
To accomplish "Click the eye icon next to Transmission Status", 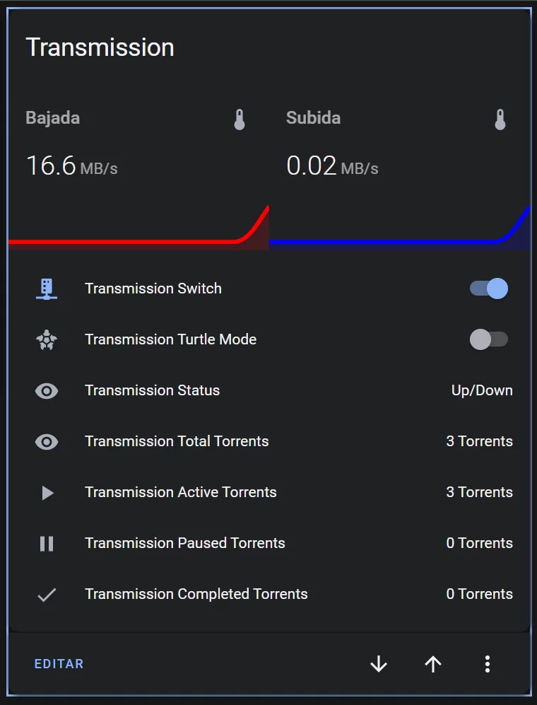I will click(47, 391).
